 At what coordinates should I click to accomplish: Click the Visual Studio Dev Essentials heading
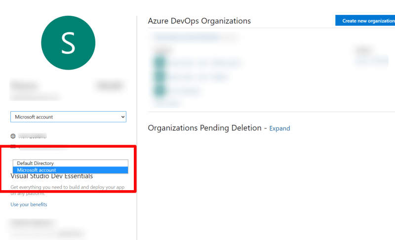(x=52, y=176)
